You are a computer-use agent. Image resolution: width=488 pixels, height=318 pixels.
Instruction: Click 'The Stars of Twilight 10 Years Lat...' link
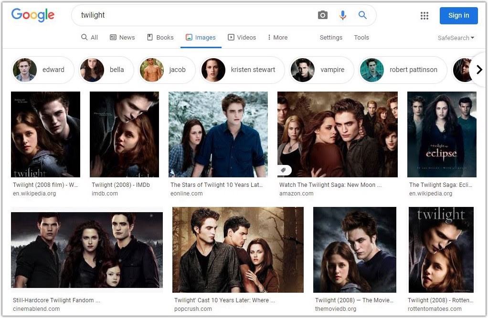[x=217, y=185]
